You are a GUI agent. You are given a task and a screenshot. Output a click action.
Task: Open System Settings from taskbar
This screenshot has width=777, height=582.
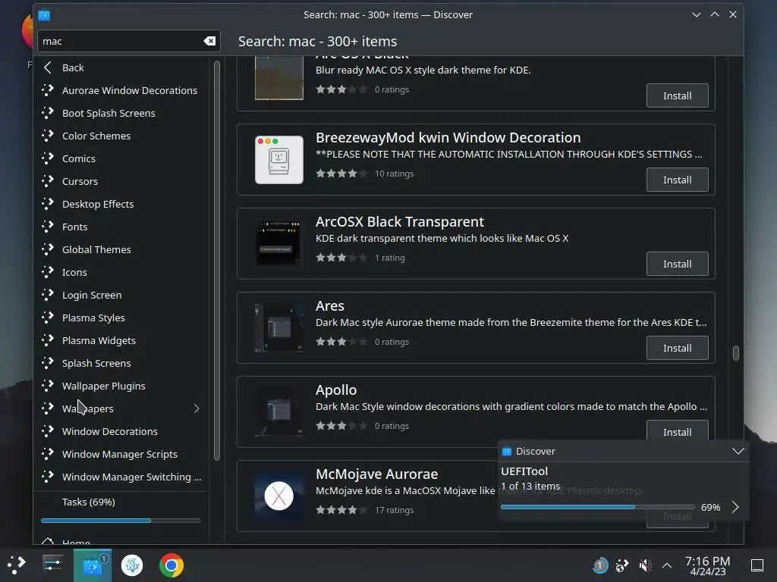pyautogui.click(x=52, y=565)
